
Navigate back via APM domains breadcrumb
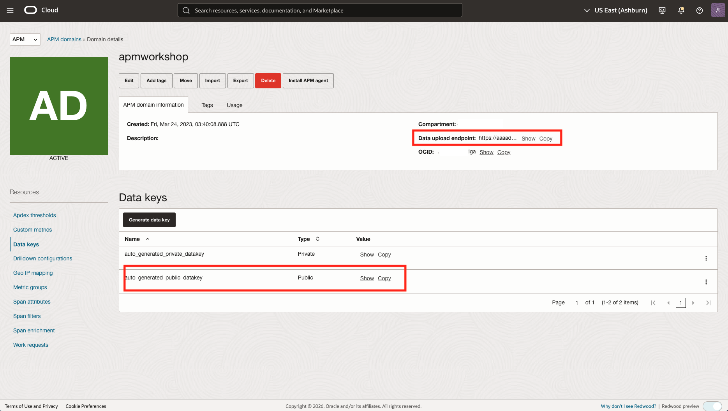(64, 39)
